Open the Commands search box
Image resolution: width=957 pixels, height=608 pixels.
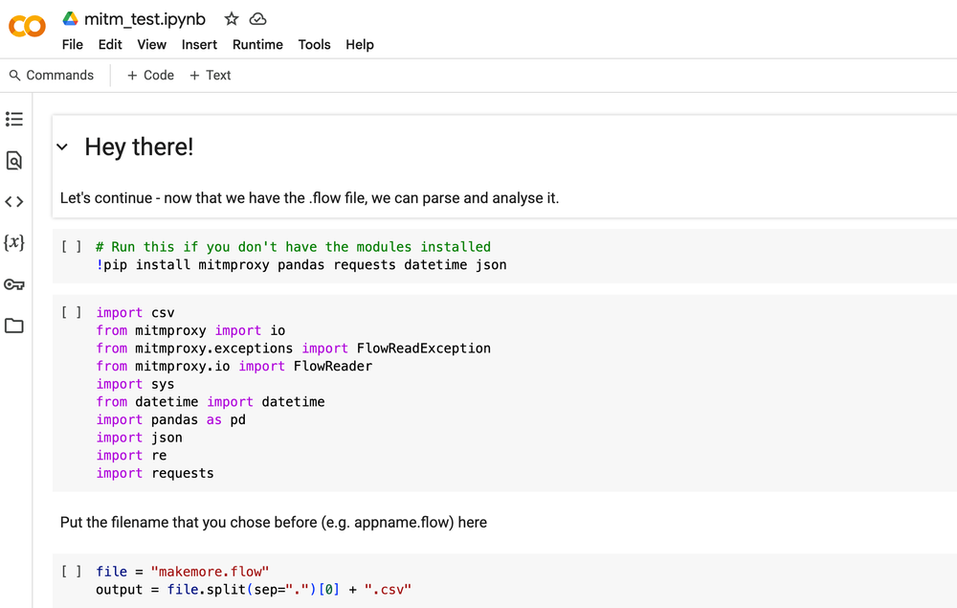click(x=52, y=76)
